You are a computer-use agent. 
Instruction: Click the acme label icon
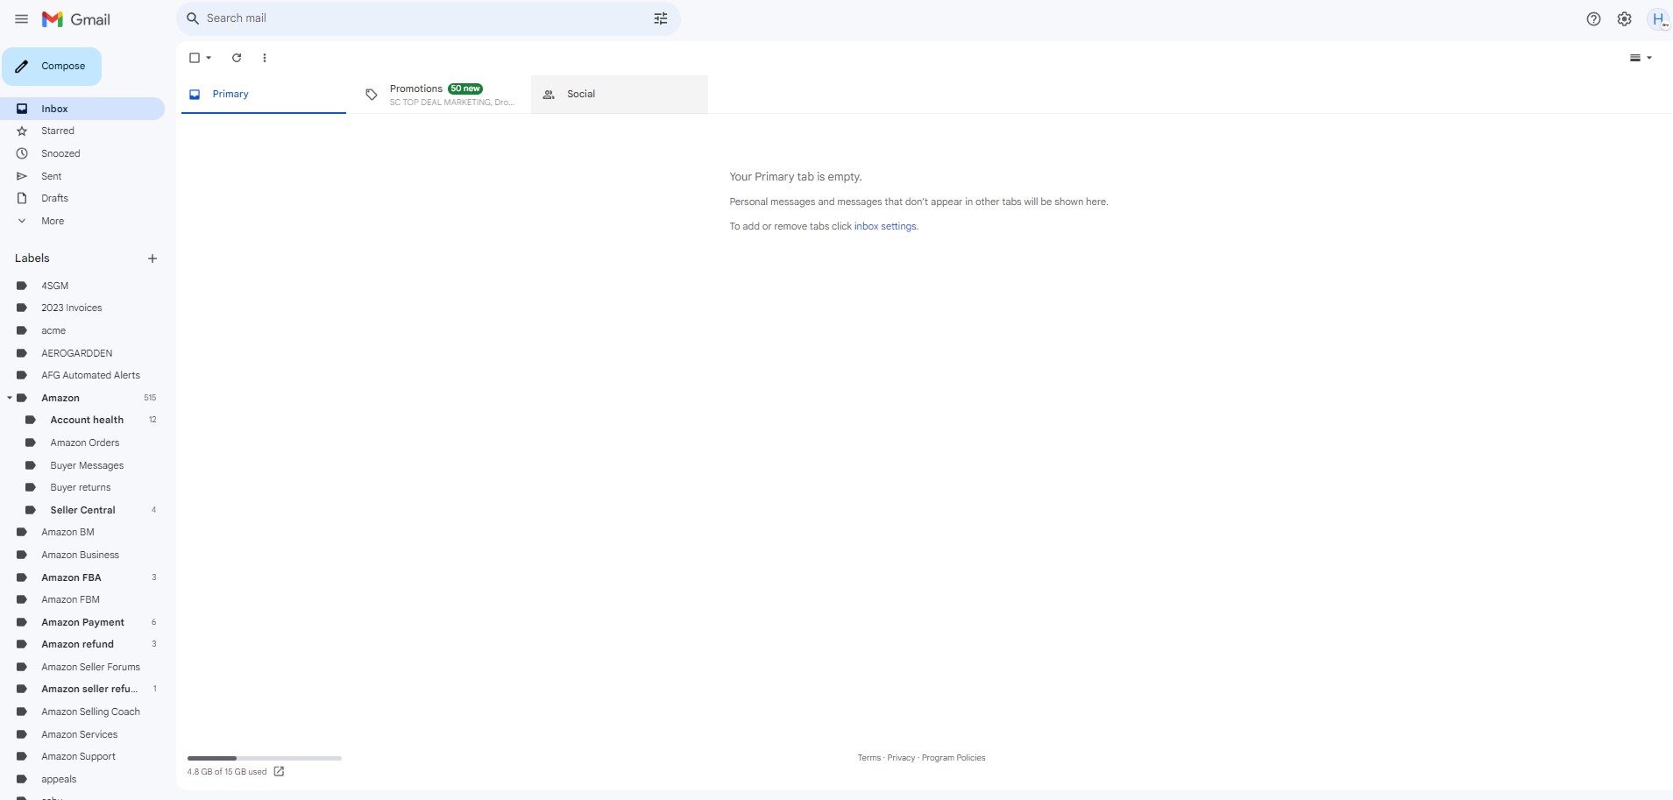click(x=22, y=330)
